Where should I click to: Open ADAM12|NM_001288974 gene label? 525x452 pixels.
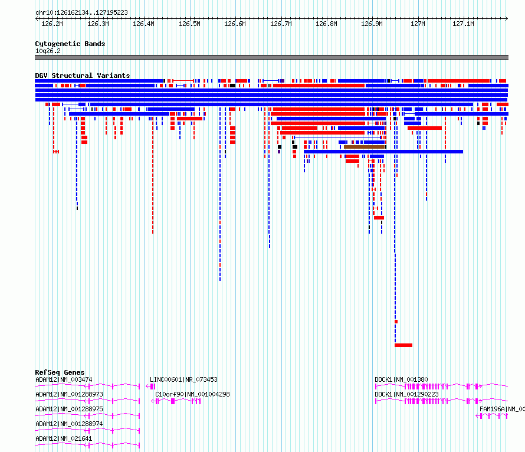69,424
